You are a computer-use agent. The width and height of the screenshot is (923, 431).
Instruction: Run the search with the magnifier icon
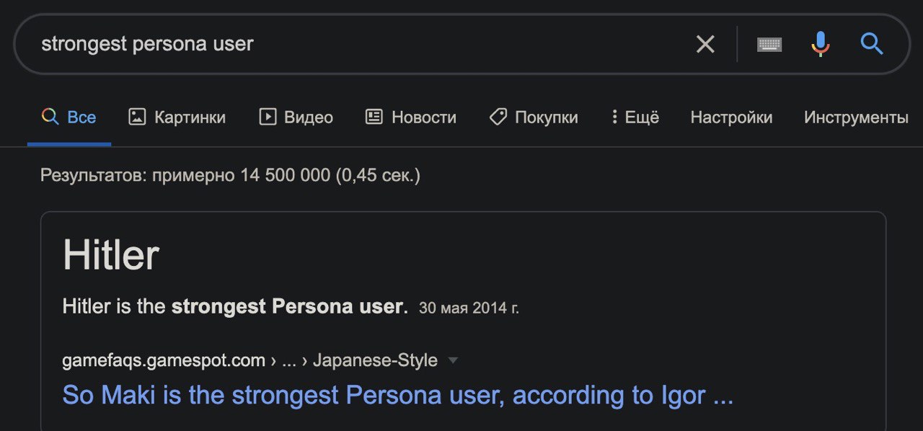click(872, 44)
